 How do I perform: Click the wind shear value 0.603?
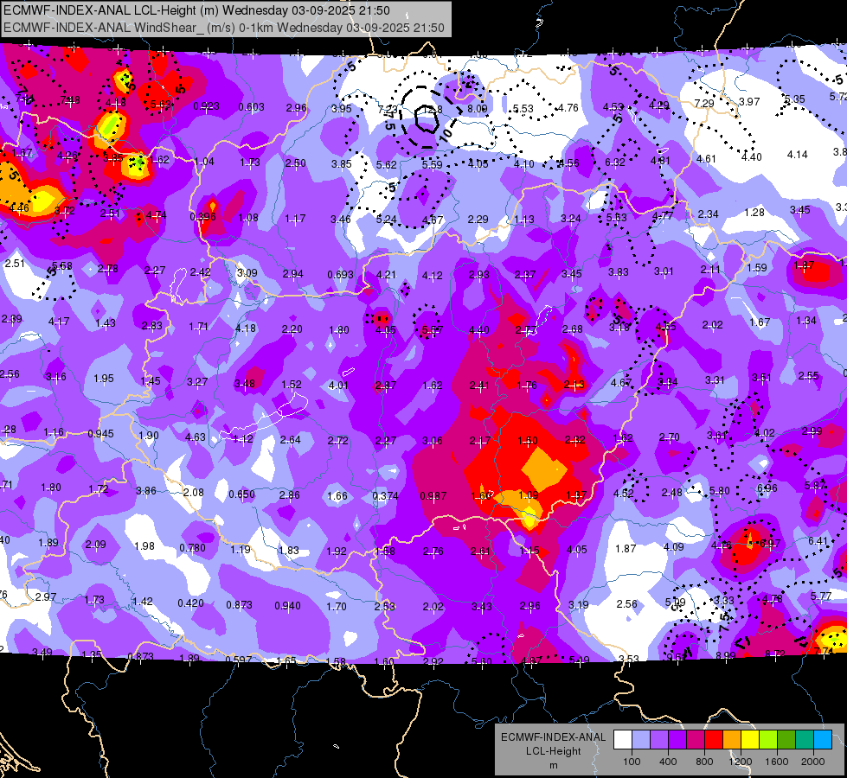251,107
